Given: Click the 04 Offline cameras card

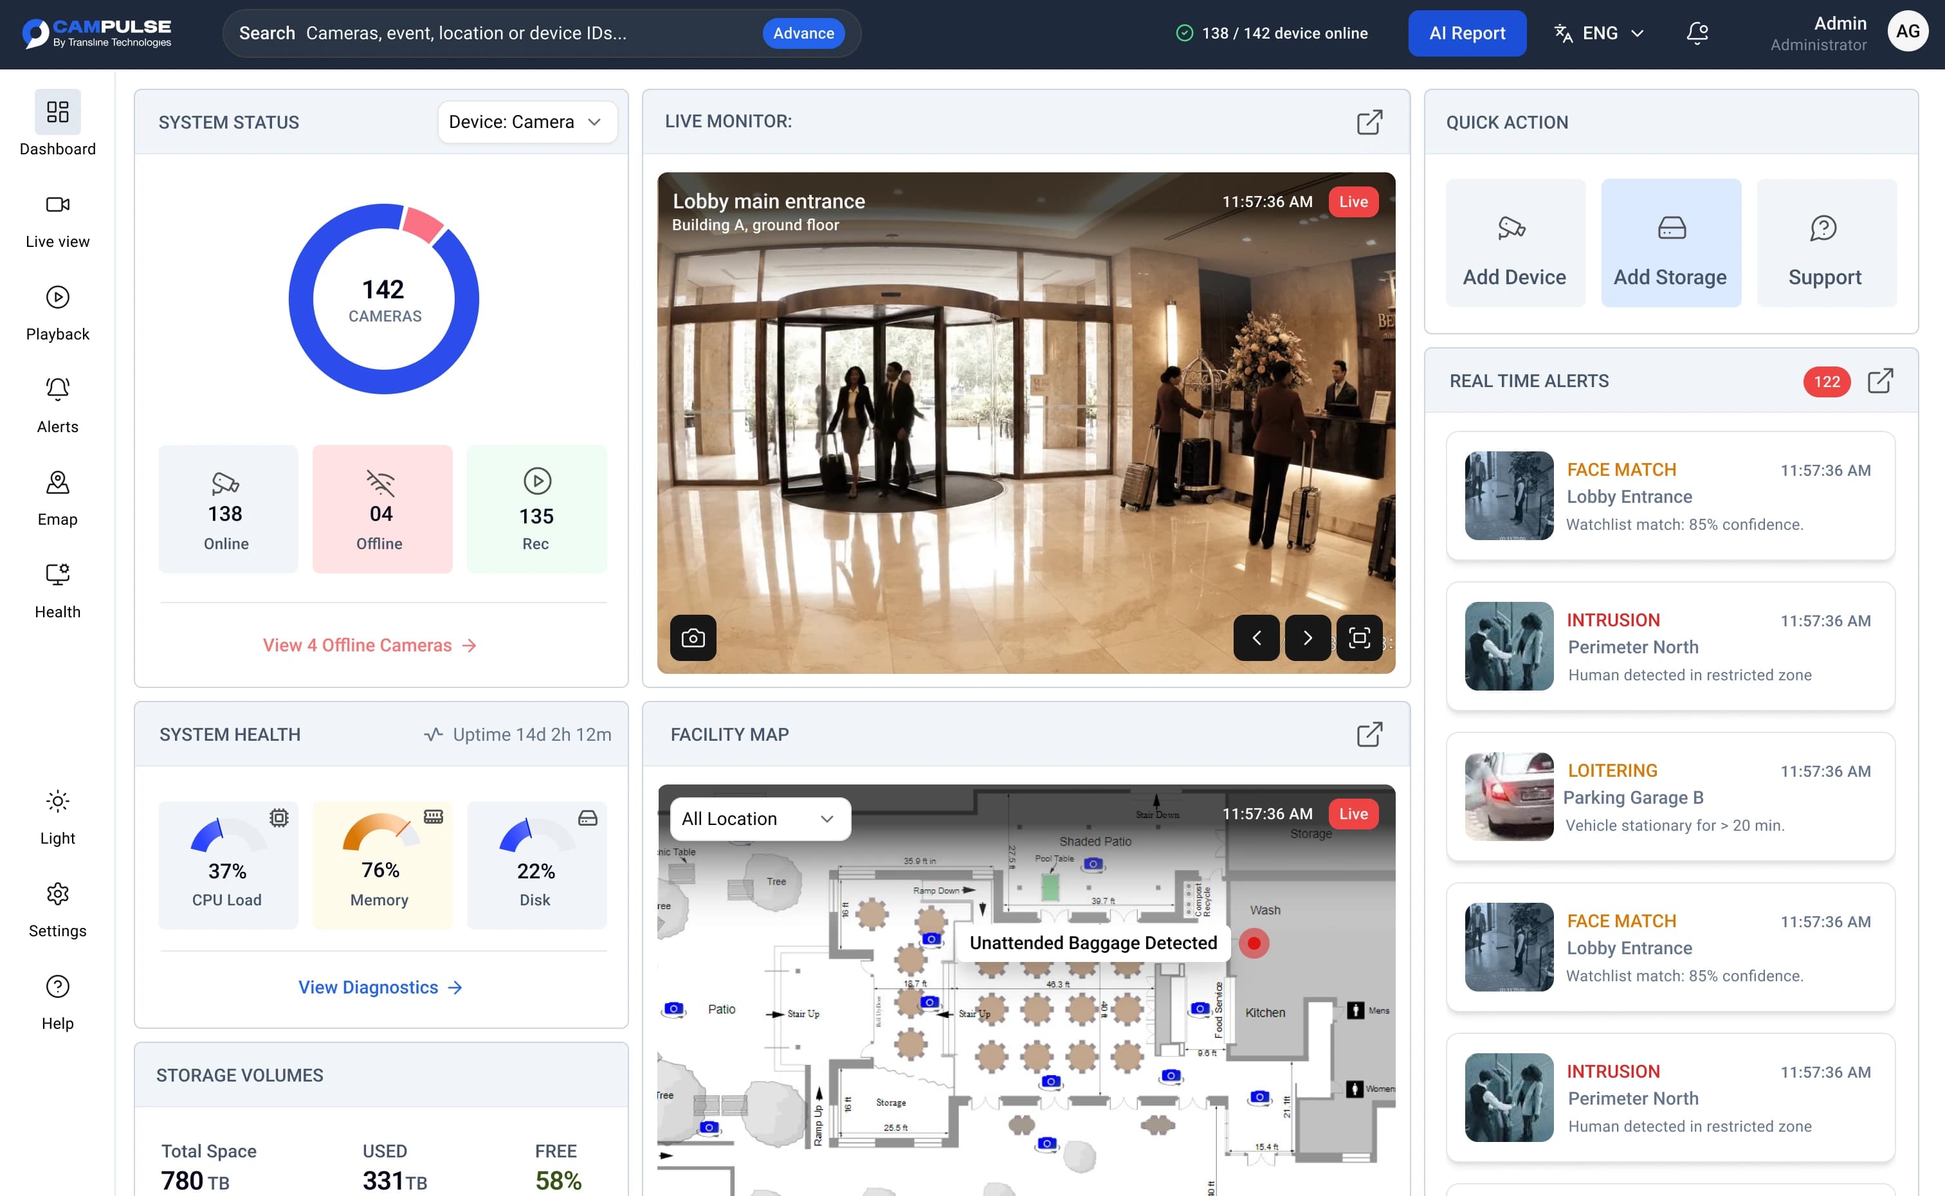Looking at the screenshot, I should pyautogui.click(x=382, y=509).
